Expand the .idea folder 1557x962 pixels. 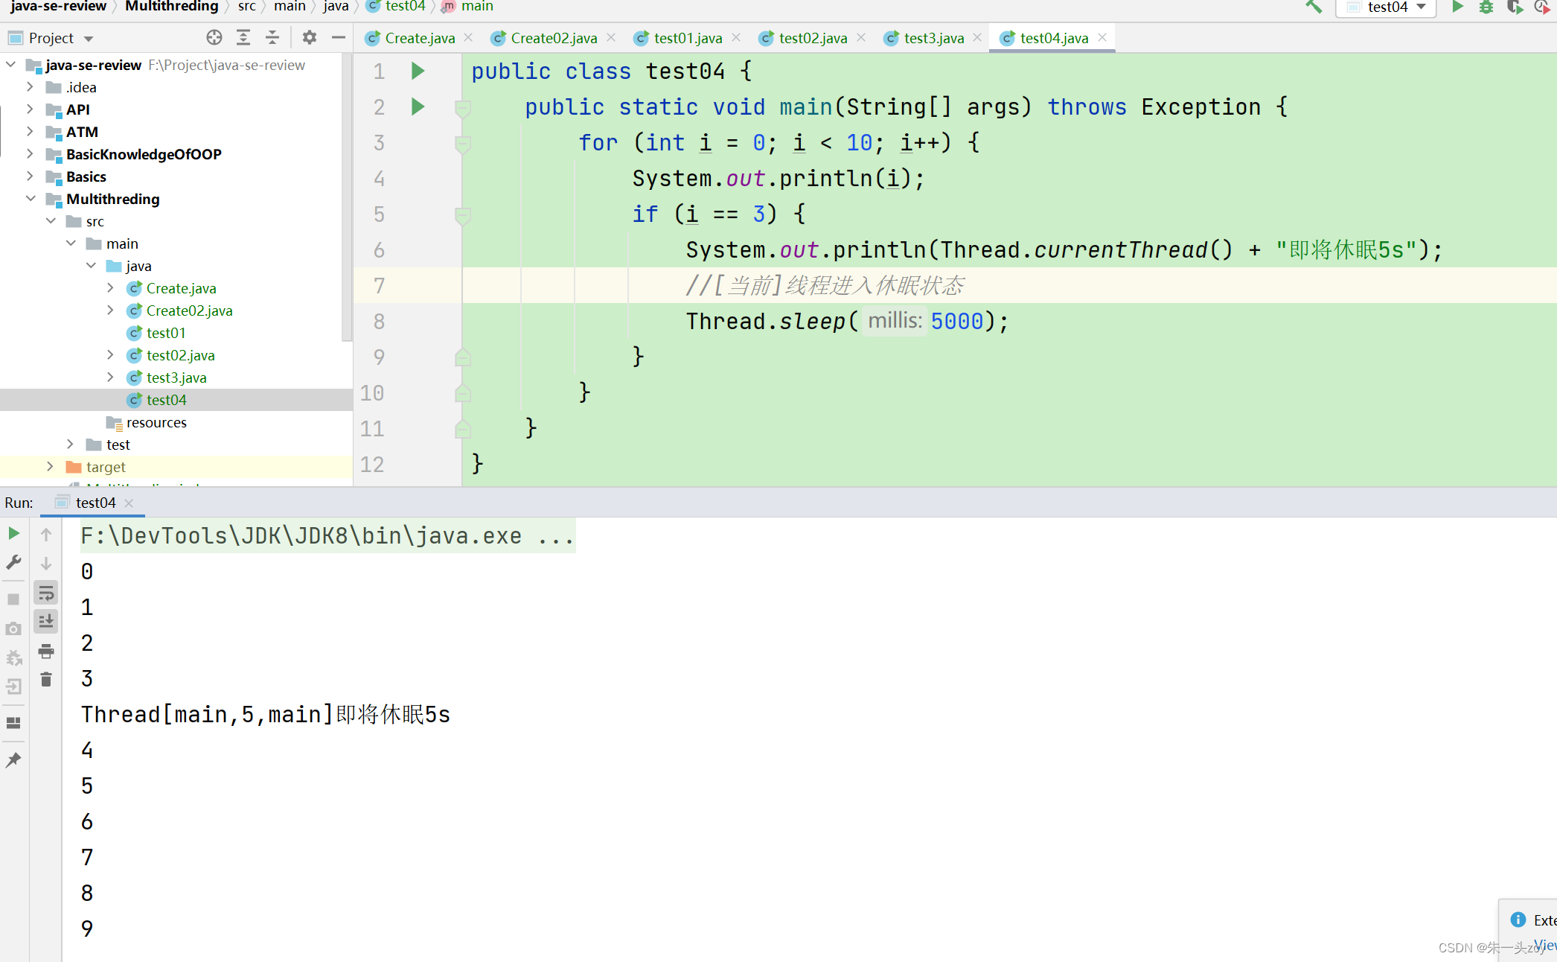(x=30, y=87)
